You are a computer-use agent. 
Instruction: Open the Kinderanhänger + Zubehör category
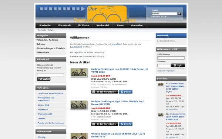(51, 48)
